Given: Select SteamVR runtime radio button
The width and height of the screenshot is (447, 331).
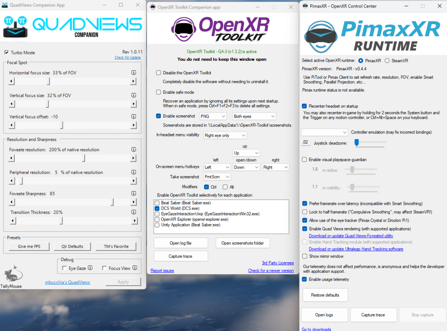Looking at the screenshot, I should (x=387, y=61).
